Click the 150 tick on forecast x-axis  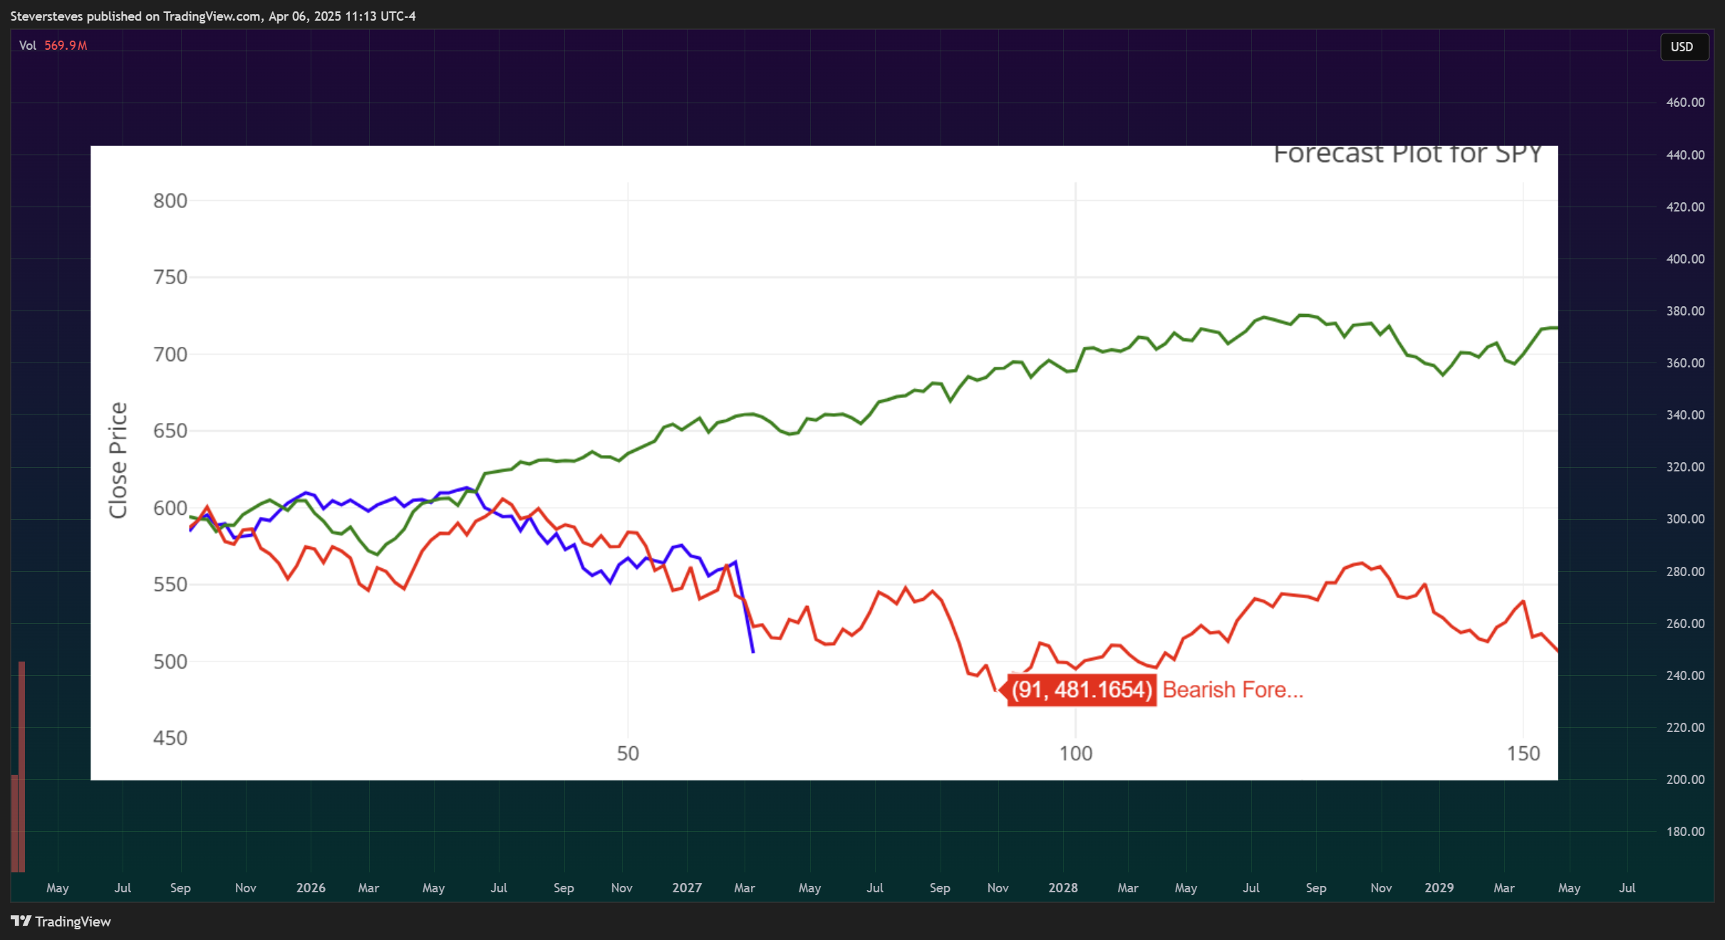pyautogui.click(x=1523, y=753)
